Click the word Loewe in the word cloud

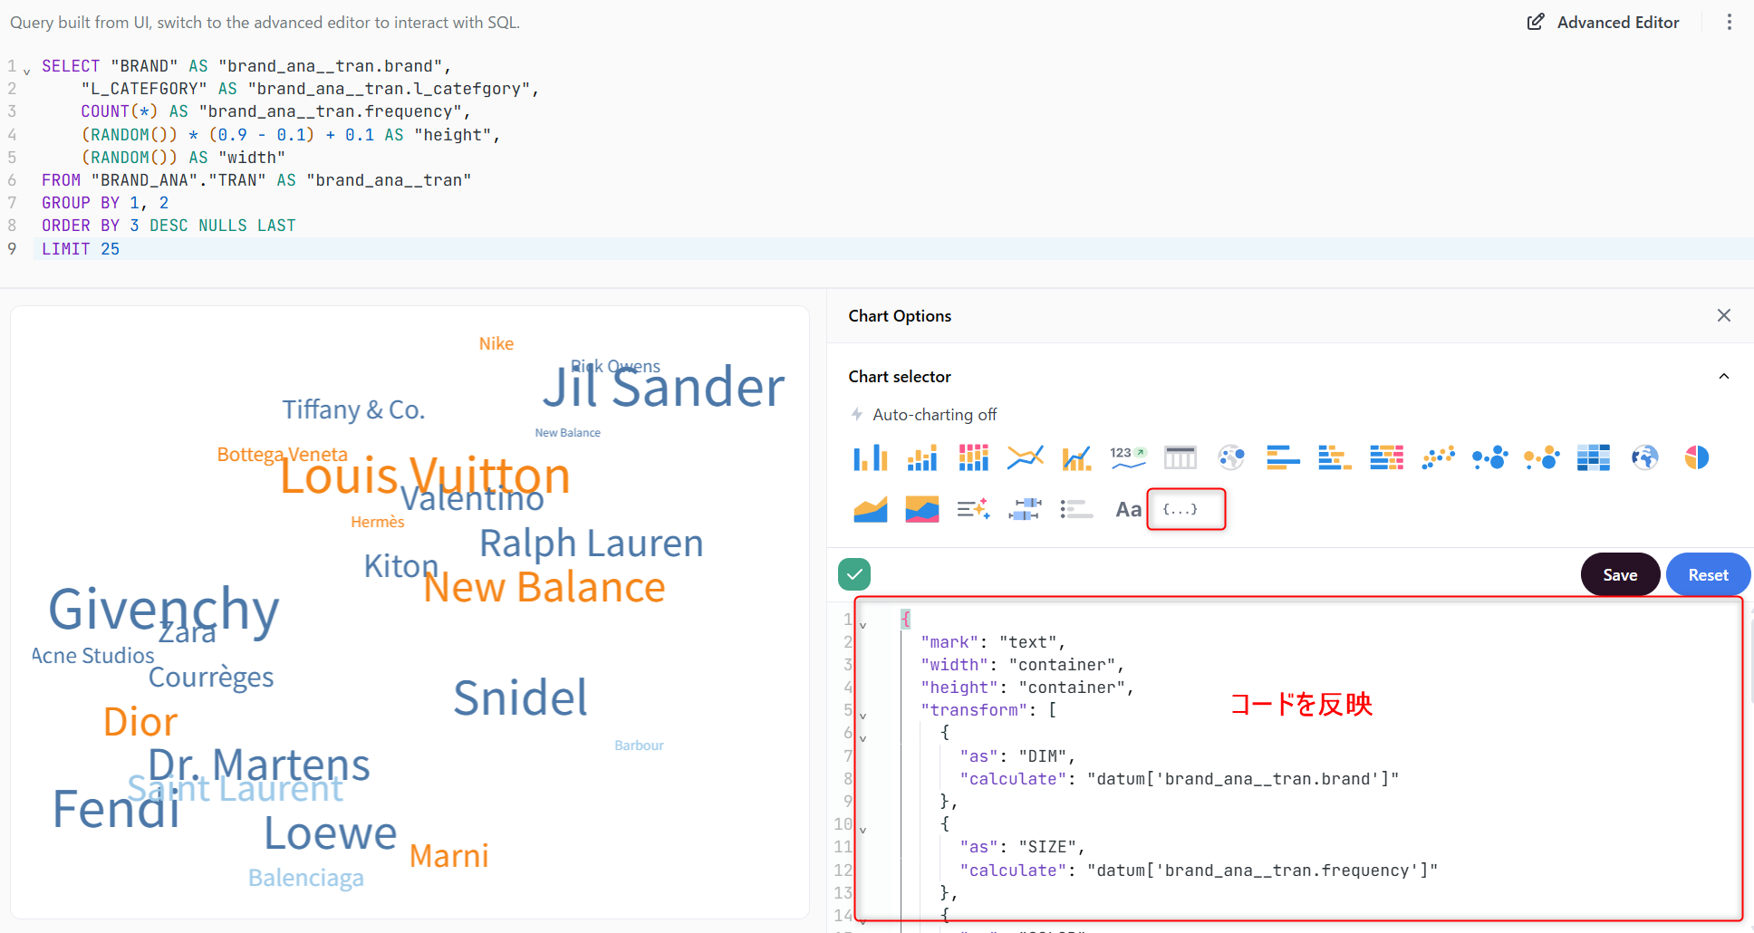[x=331, y=833]
